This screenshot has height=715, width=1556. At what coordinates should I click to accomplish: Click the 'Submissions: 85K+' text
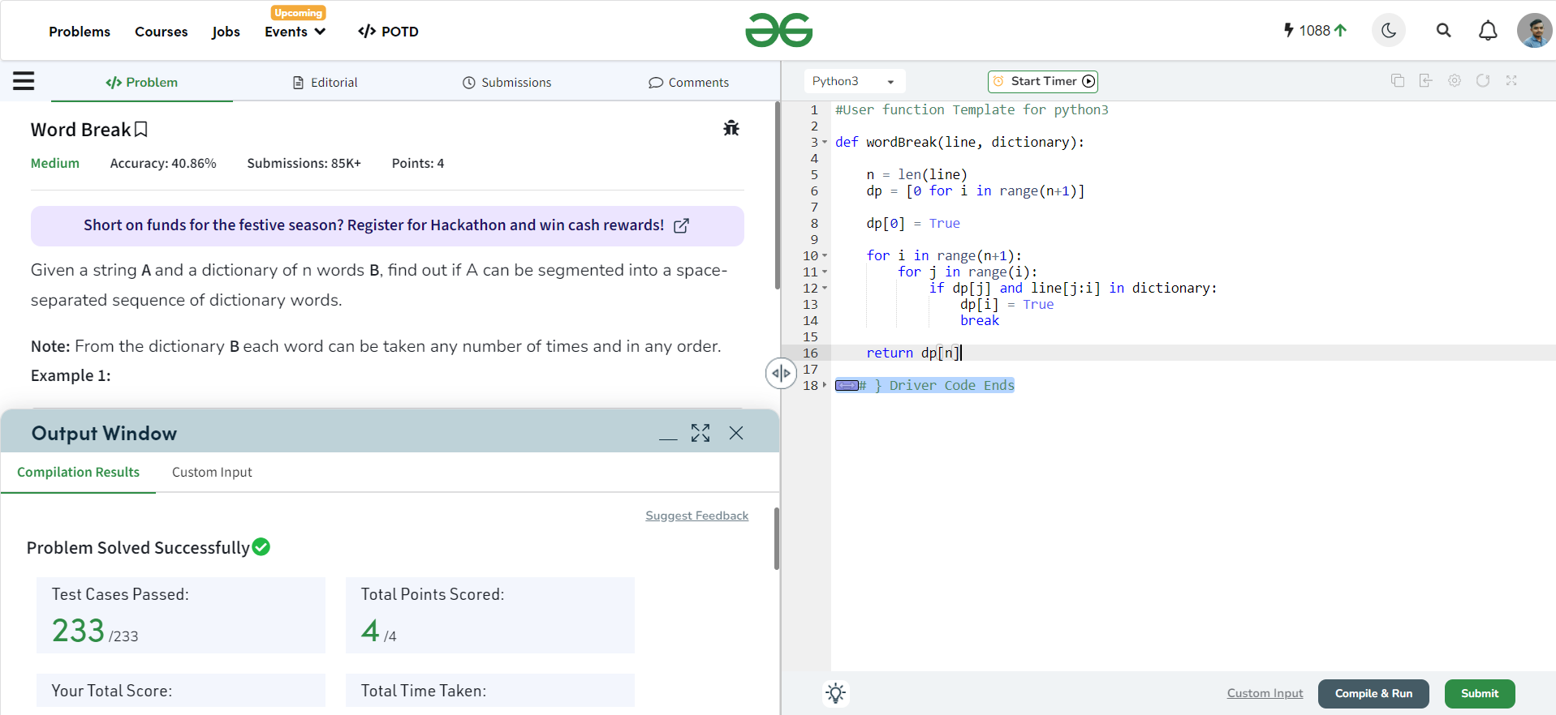pyautogui.click(x=304, y=163)
